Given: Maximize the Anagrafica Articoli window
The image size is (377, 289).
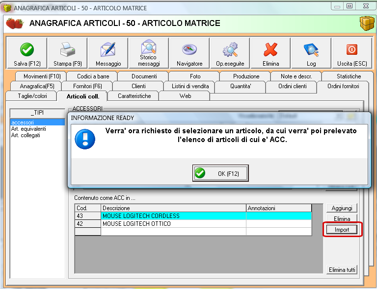Looking at the screenshot, I should click(350, 6).
